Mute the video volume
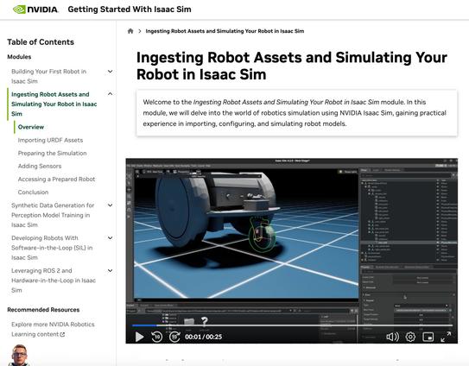The image size is (469, 366). 392,337
